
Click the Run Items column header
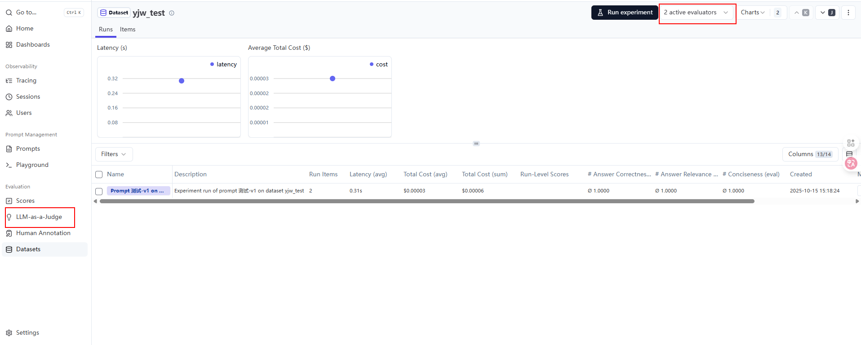(x=323, y=175)
